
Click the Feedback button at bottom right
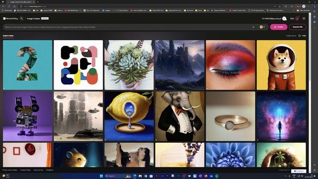tap(299, 171)
